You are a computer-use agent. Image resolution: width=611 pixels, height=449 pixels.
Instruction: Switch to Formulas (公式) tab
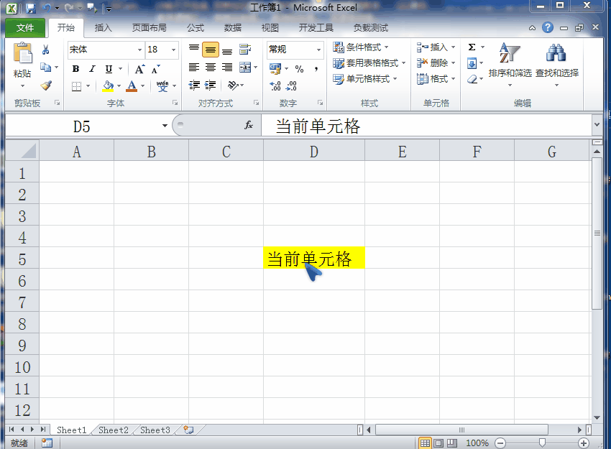pyautogui.click(x=196, y=27)
